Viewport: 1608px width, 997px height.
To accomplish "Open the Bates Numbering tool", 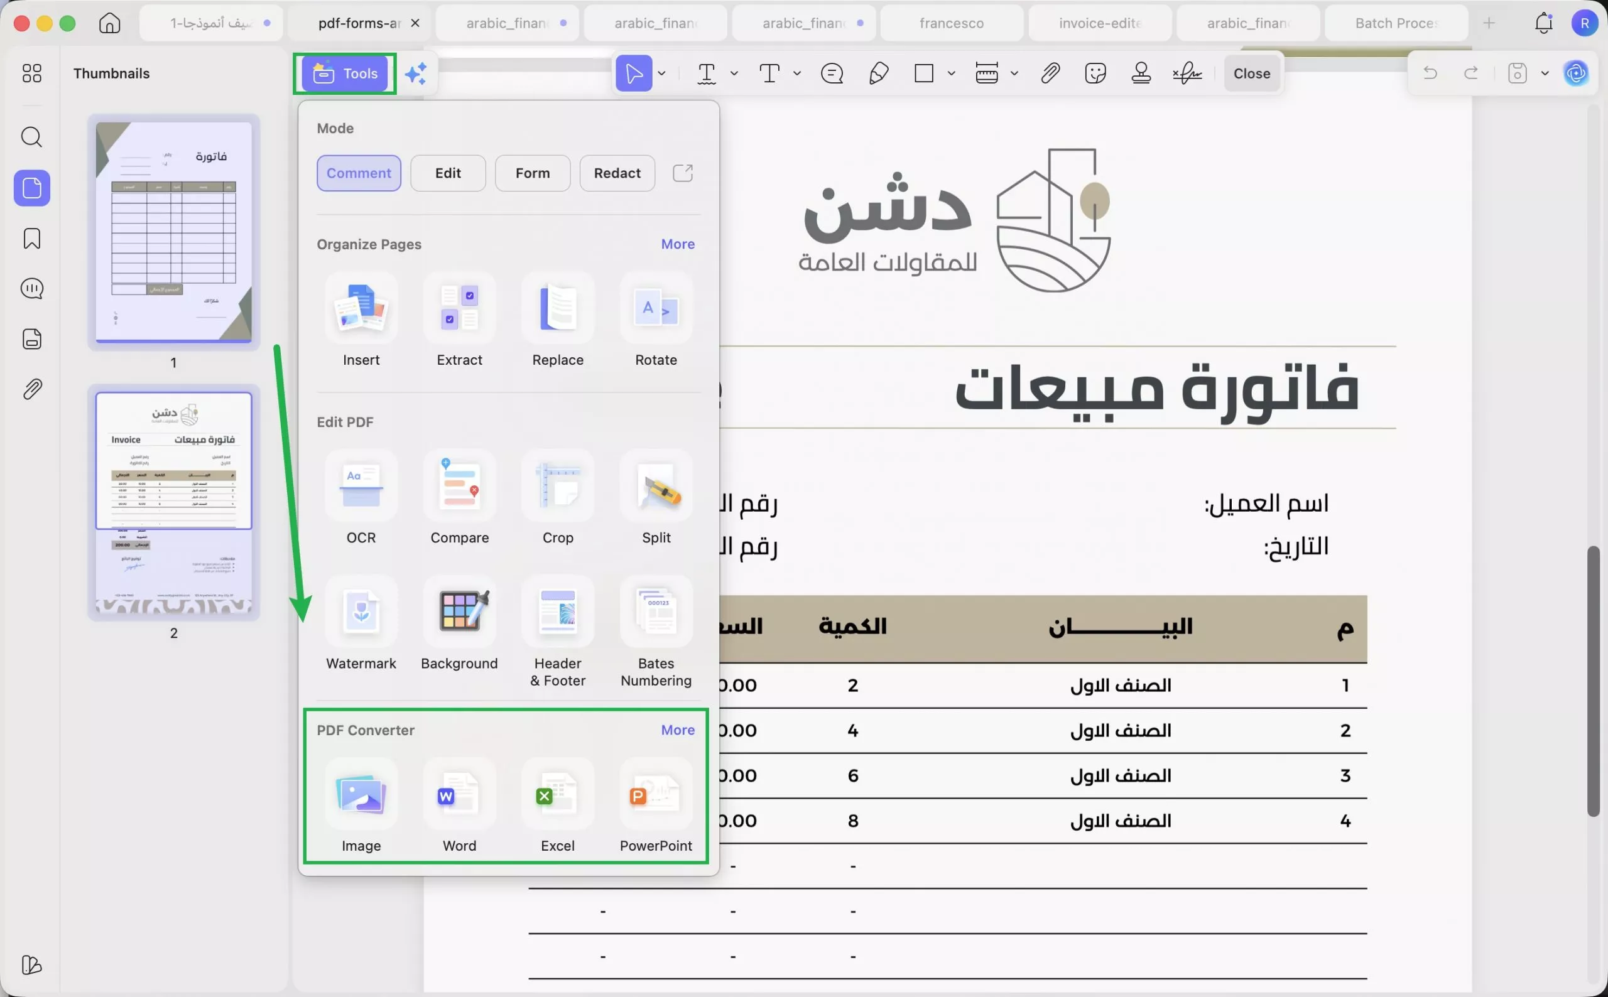I will pos(656,633).
